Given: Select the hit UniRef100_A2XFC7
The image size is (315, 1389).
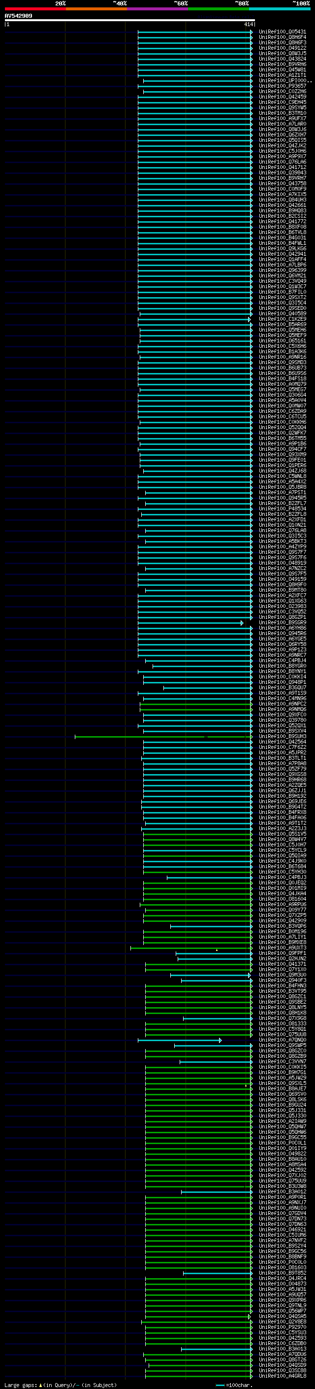Looking at the screenshot, I should tap(282, 595).
